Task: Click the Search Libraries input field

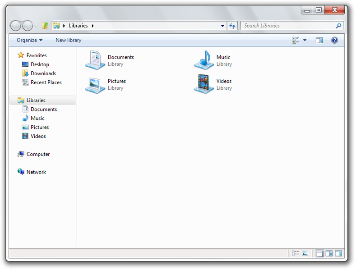Action: [289, 26]
